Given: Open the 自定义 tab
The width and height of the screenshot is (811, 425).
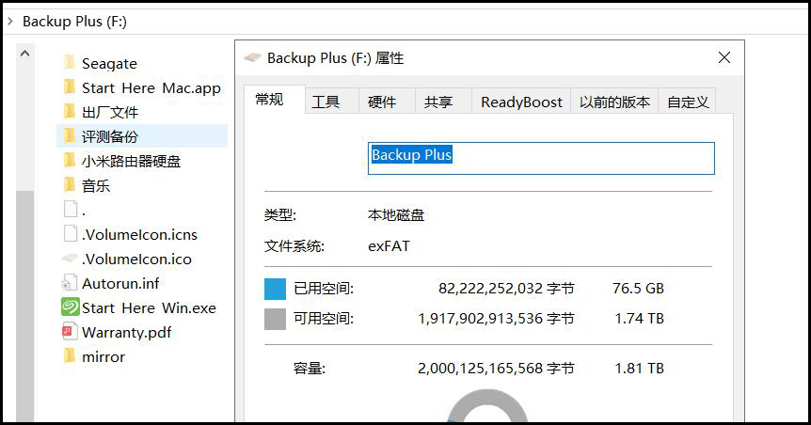Looking at the screenshot, I should point(688,102).
